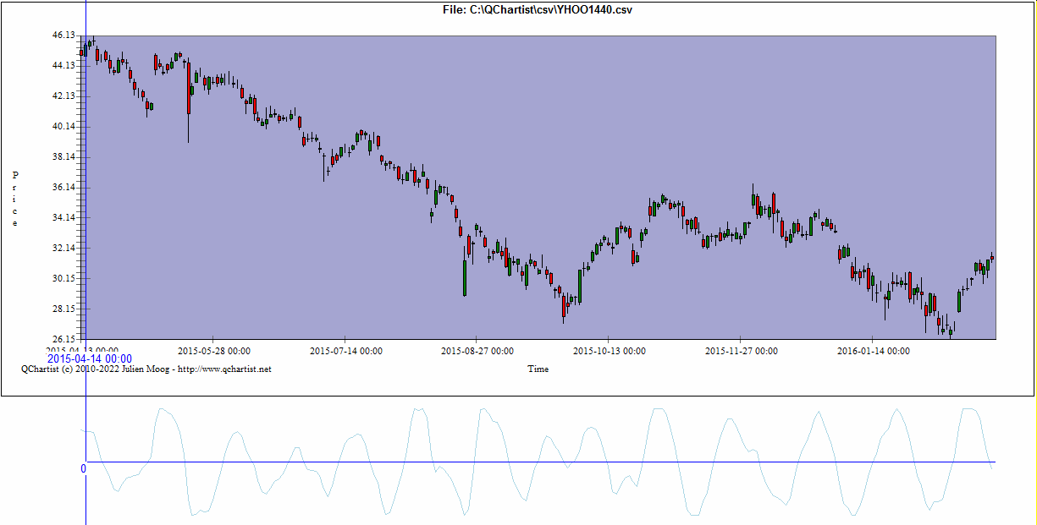Screen dimensions: 1037x525
Task: Click the 36.14 price axis label
Action: point(63,188)
